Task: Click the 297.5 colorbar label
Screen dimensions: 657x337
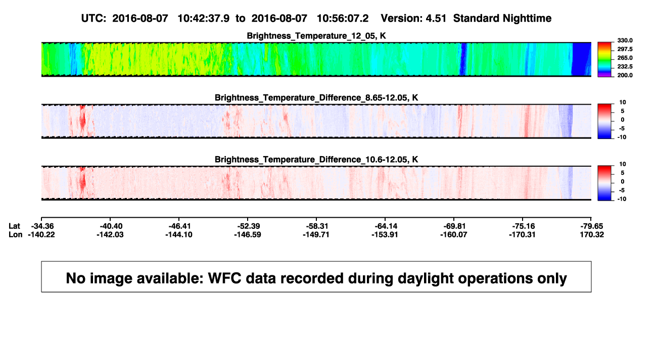Action: [x=625, y=50]
